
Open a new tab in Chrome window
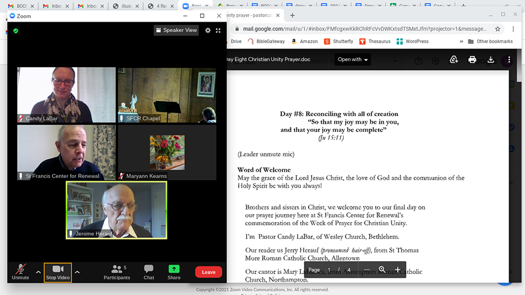tap(292, 15)
